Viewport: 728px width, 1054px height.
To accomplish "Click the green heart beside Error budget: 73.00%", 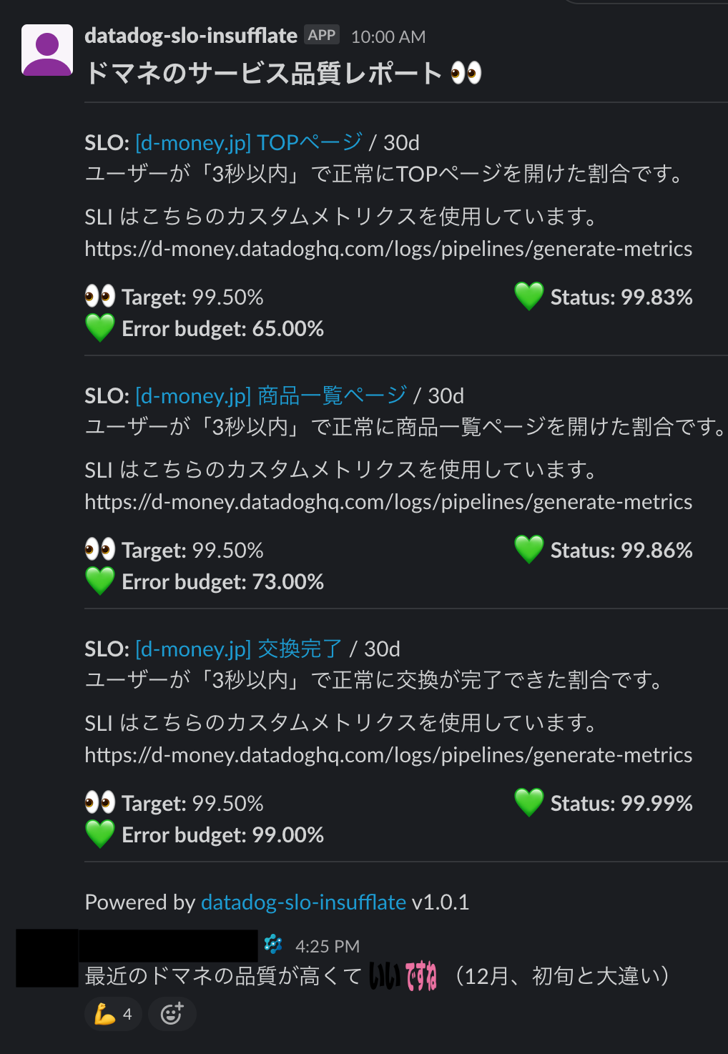I will (x=100, y=581).
